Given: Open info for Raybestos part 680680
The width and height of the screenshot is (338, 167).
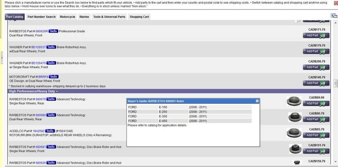Looking at the screenshot, I should [x=51, y=115].
